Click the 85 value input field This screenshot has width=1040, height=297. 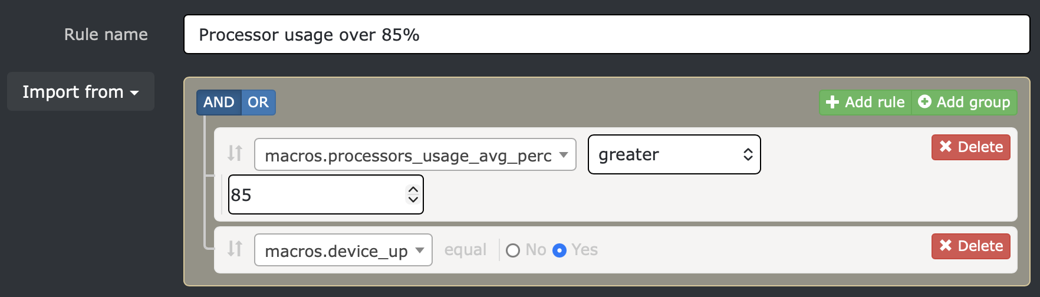(315, 194)
